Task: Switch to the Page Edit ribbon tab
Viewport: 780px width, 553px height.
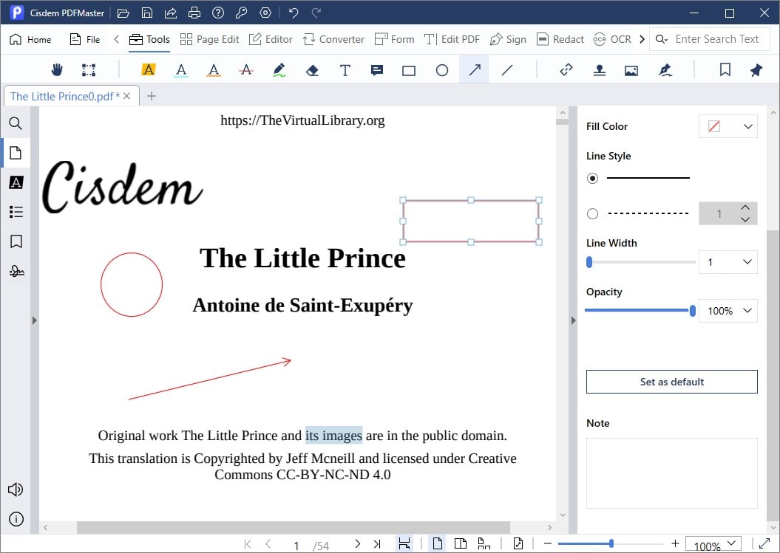Action: click(x=209, y=39)
